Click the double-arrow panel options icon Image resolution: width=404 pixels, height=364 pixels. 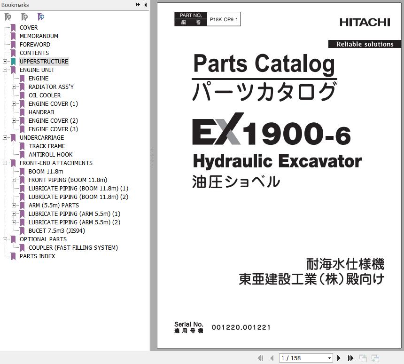(x=138, y=5)
